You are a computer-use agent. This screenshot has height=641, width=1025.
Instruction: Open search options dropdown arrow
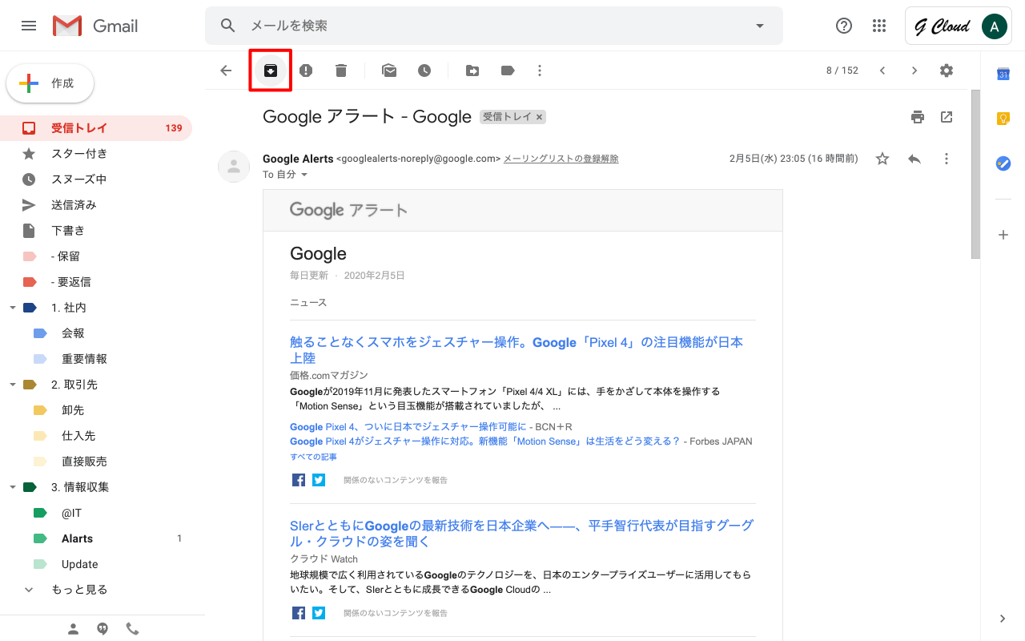click(760, 26)
